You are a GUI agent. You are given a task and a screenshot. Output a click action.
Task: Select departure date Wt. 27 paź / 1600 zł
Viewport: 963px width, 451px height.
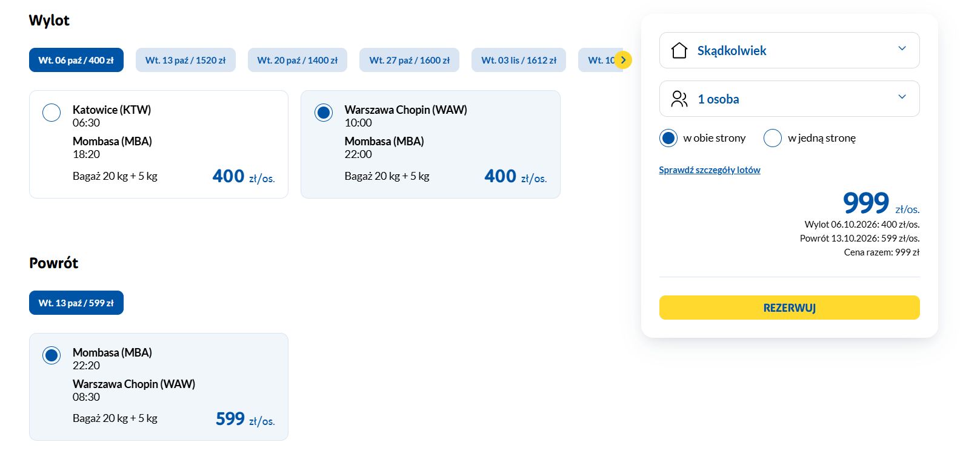pos(410,60)
